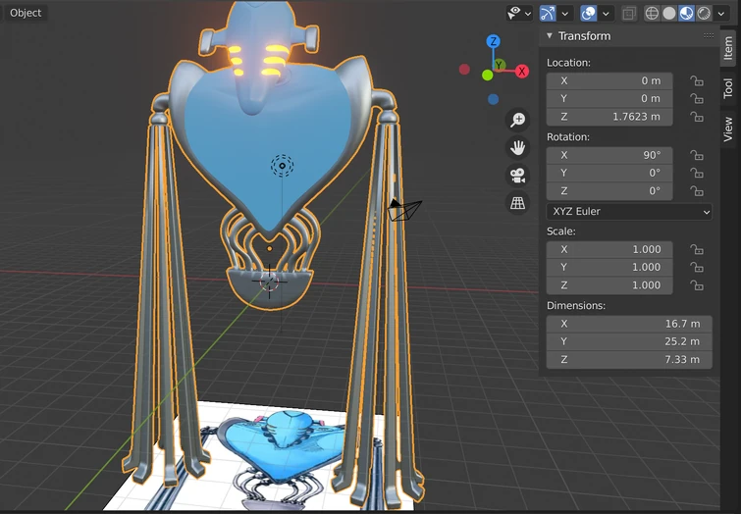Open the Object mode dropdown
The width and height of the screenshot is (741, 514).
[25, 13]
